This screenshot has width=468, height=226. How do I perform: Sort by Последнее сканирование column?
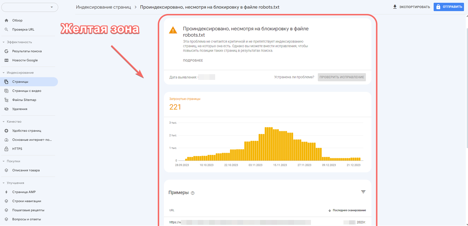347,210
